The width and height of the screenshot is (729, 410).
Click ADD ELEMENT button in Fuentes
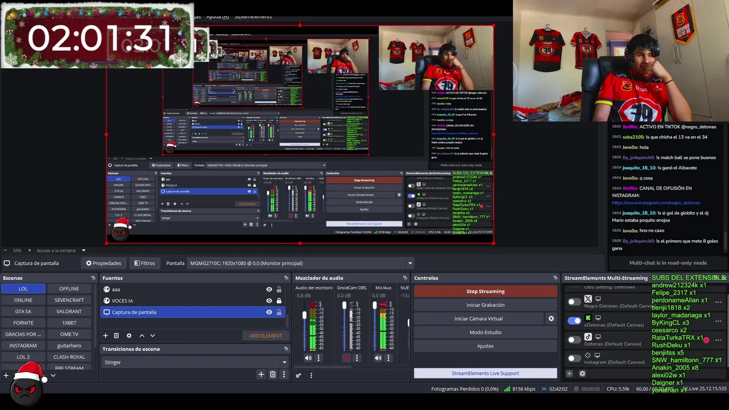click(265, 335)
